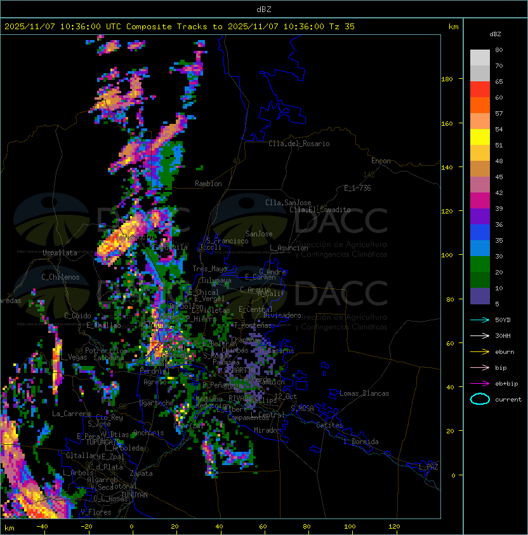528x535 pixels.
Task: Click the Uspallata map label
Action: [60, 253]
